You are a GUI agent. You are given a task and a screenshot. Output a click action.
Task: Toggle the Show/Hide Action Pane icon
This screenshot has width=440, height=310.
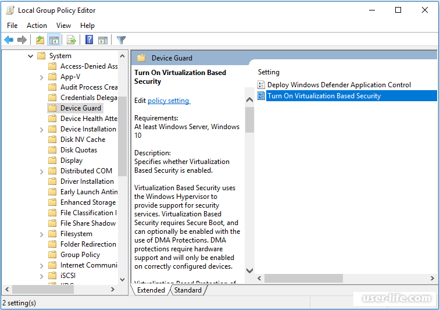point(103,40)
